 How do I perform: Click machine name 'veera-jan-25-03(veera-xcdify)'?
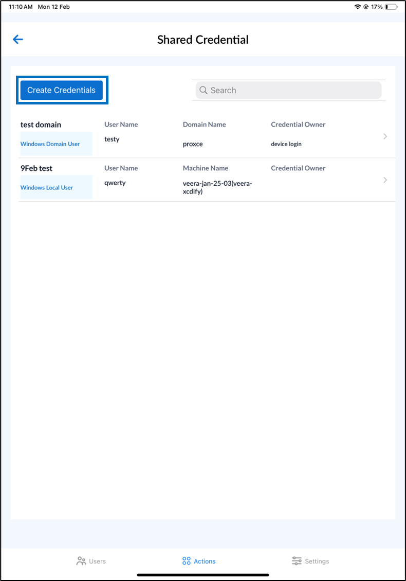pyautogui.click(x=217, y=187)
